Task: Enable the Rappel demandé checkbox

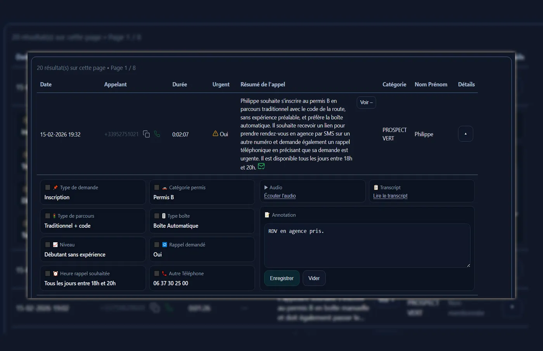Action: [157, 245]
